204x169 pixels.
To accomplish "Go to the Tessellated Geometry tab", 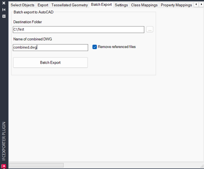I will click(x=70, y=5).
